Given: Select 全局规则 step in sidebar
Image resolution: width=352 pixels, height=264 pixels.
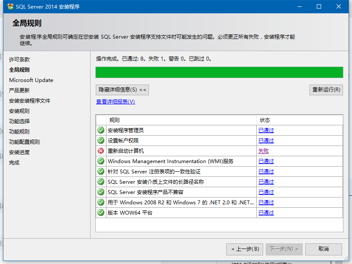Looking at the screenshot, I should 19,70.
